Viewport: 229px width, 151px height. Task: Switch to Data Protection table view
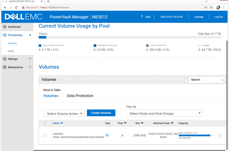tap(80, 96)
